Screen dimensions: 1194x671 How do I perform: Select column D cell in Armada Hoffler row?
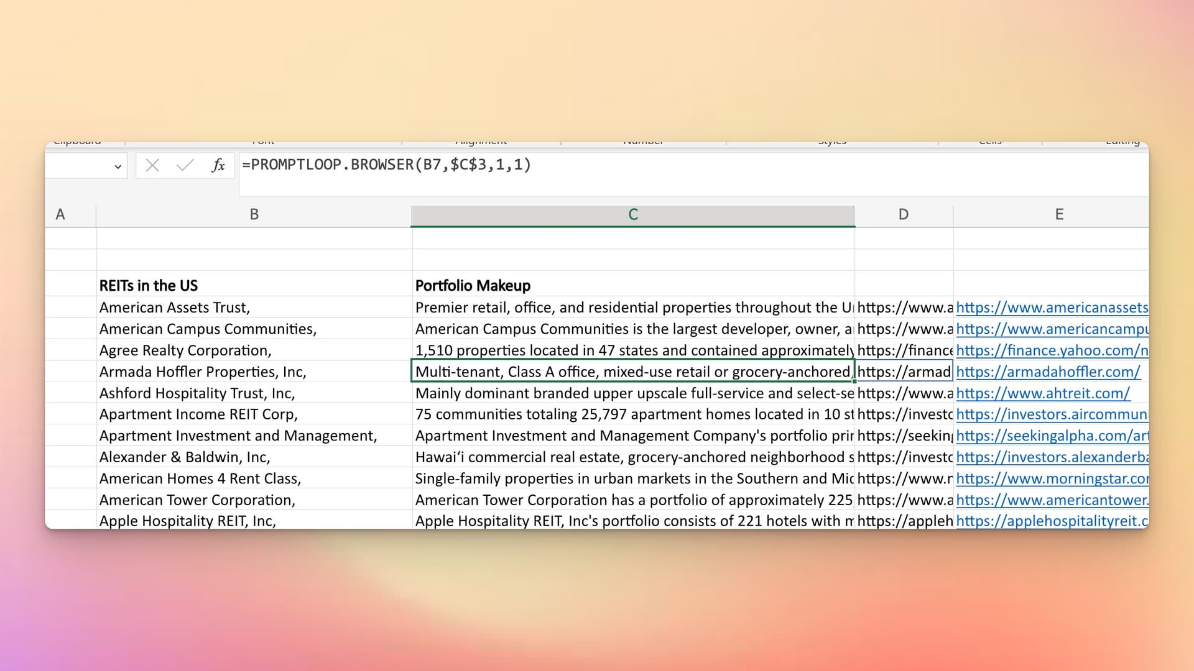[x=904, y=372]
